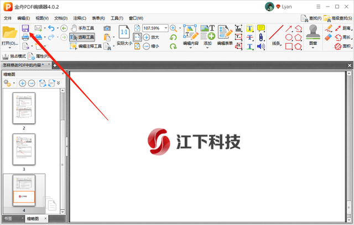
Task: Click the Distance (距离) measure tool
Action: (x=343, y=28)
